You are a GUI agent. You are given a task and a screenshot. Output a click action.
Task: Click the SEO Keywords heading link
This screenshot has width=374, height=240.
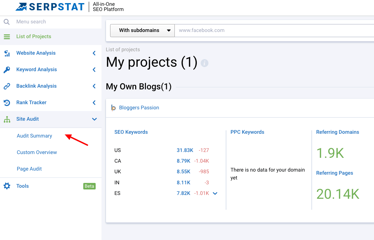[131, 132]
